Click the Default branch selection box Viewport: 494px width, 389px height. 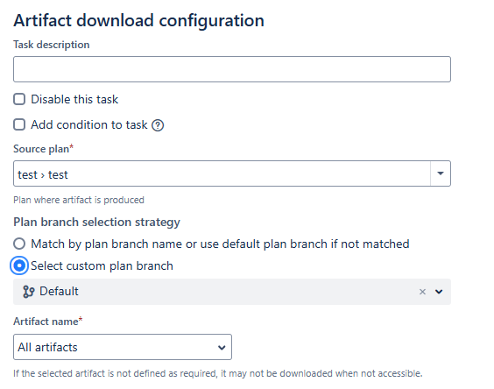(x=232, y=292)
